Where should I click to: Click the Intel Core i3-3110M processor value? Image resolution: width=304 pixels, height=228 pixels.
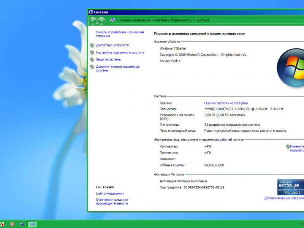(x=244, y=109)
